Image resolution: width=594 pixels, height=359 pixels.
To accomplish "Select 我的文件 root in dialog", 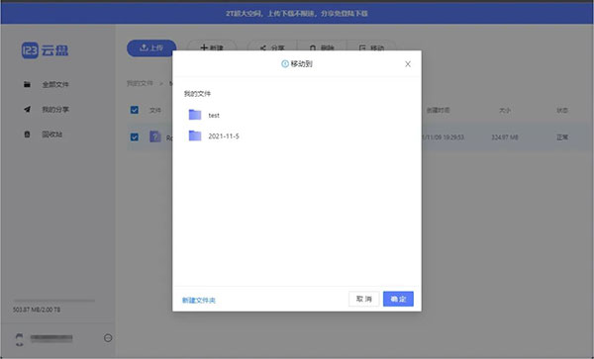I will (197, 94).
